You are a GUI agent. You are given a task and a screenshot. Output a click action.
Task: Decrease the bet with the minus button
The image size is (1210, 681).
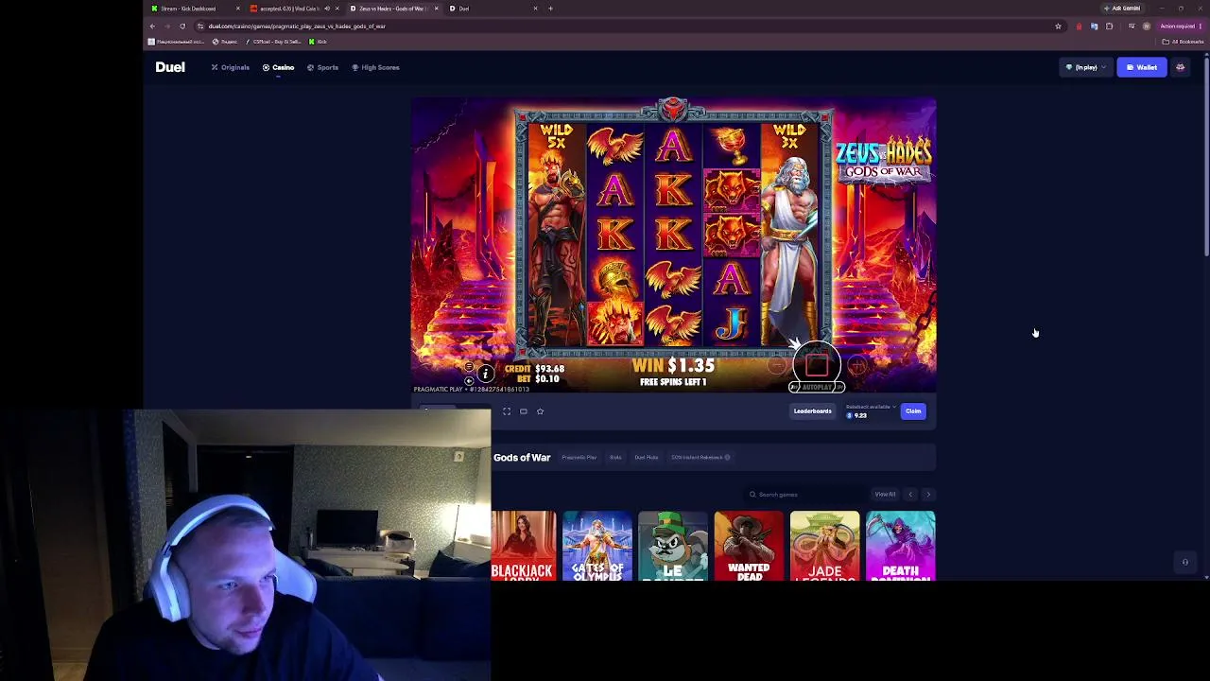pyautogui.click(x=777, y=364)
